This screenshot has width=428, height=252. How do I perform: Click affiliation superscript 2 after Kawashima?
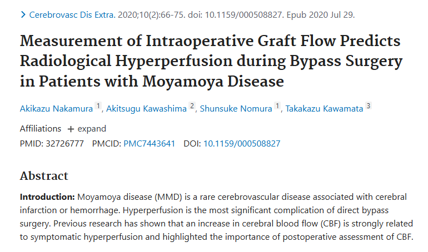pyautogui.click(x=192, y=105)
